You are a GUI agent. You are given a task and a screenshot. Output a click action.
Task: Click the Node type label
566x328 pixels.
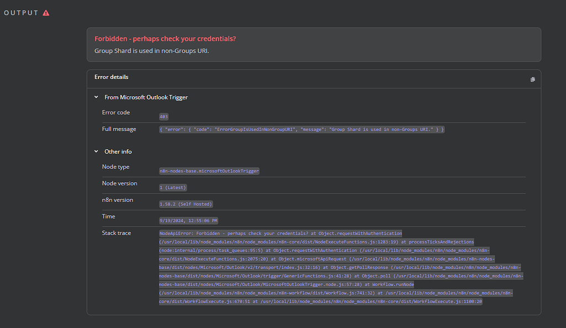[x=117, y=167]
